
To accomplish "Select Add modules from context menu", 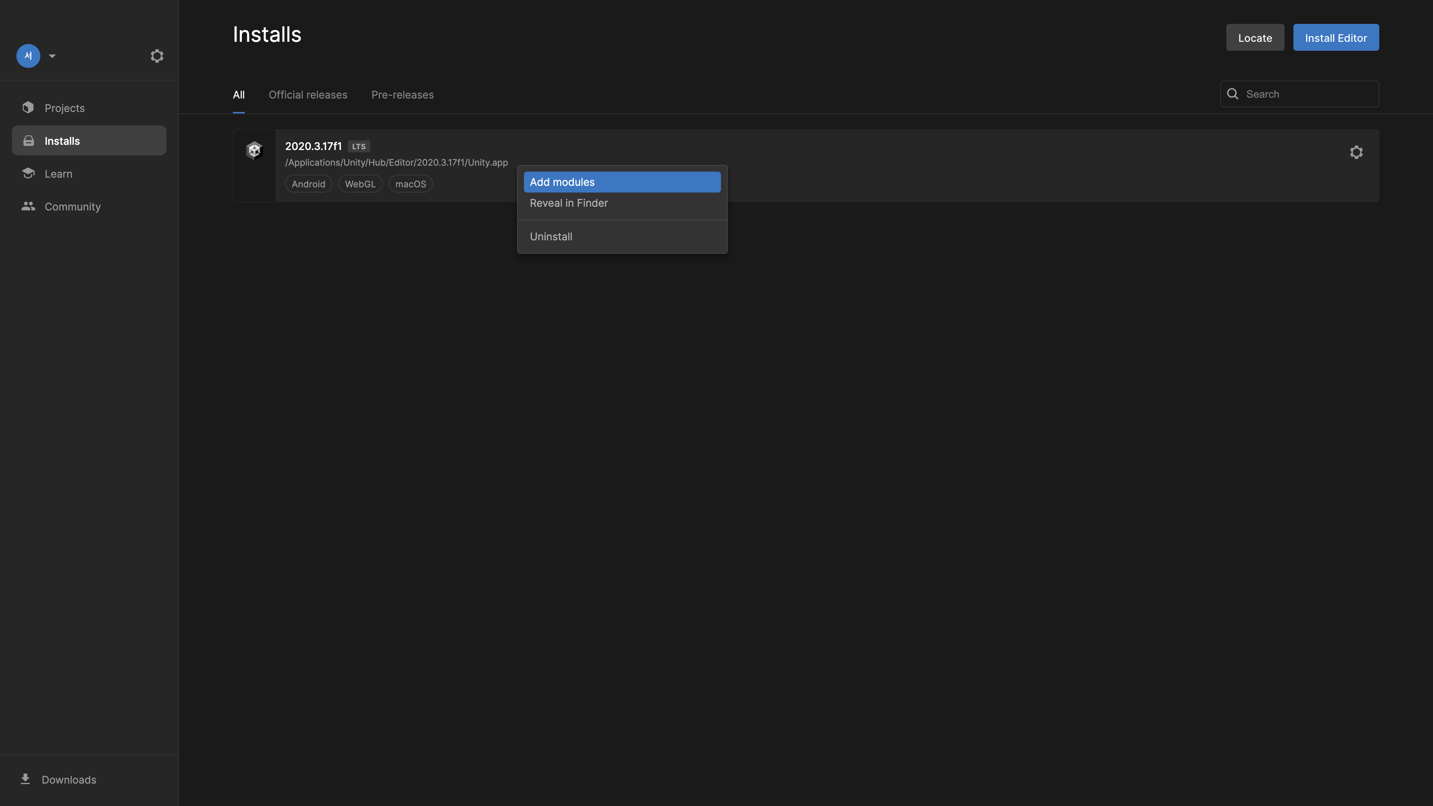I will coord(622,182).
